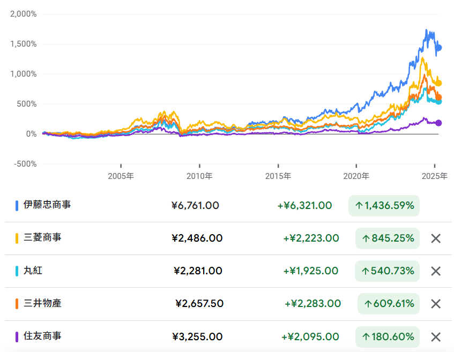Click the +¥2,095.00 change amount
454x352 pixels.
coord(310,336)
